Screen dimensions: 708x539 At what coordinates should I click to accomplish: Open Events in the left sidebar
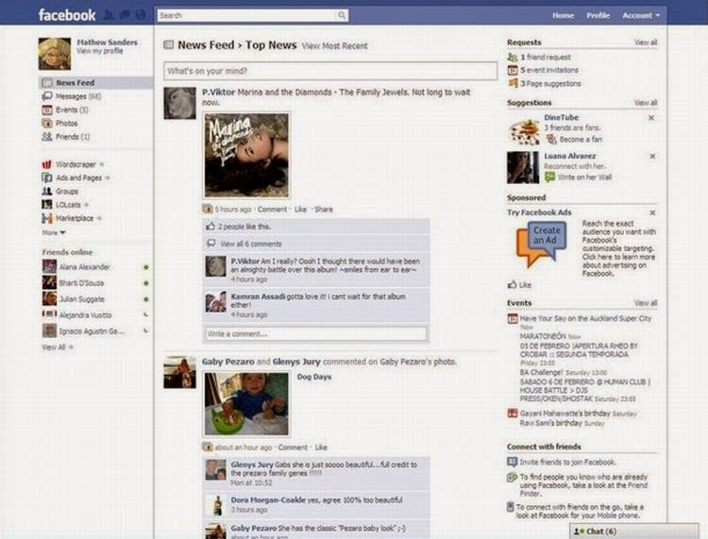pyautogui.click(x=66, y=109)
